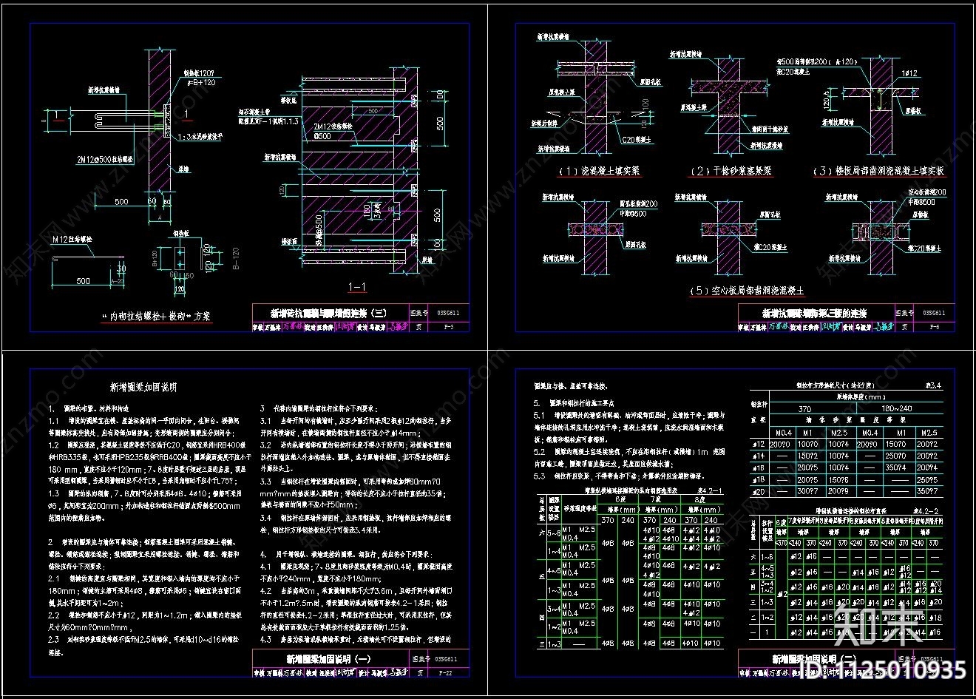Click paragraph number "5.3" in the notes

[x=540, y=476]
